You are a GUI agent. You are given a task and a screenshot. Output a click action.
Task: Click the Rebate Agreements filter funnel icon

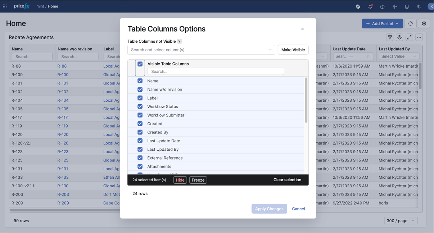pyautogui.click(x=390, y=37)
